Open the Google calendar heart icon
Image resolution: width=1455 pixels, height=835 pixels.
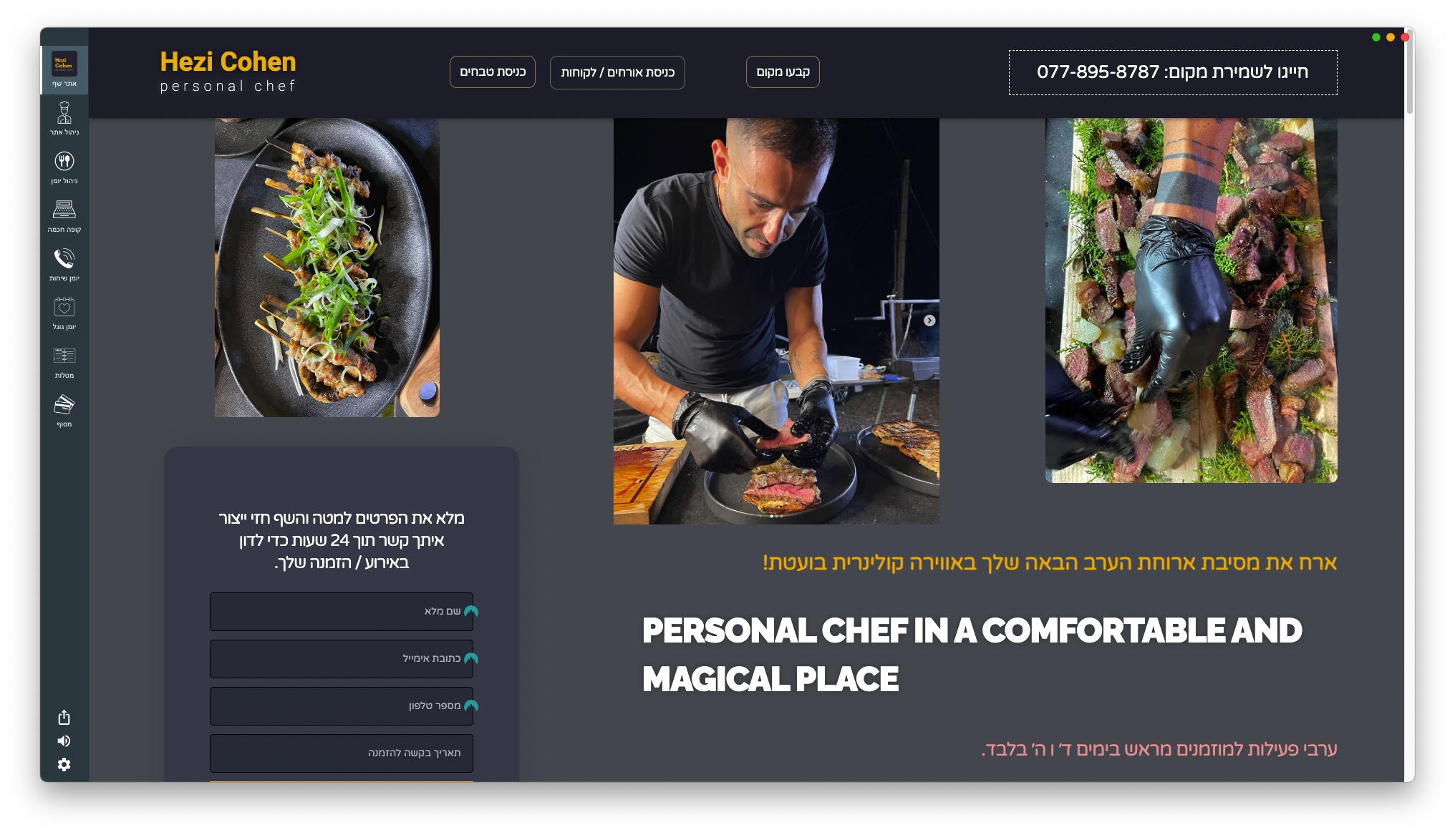click(64, 313)
